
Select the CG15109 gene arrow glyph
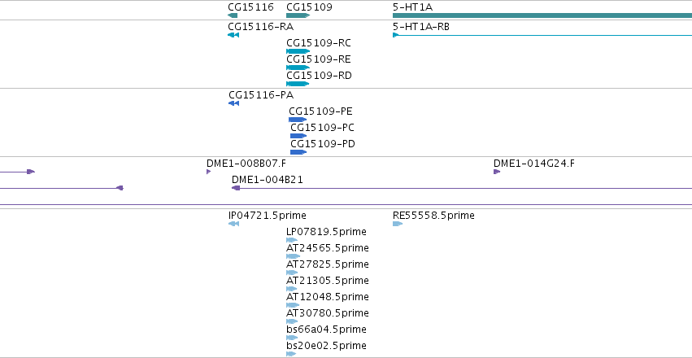(298, 15)
